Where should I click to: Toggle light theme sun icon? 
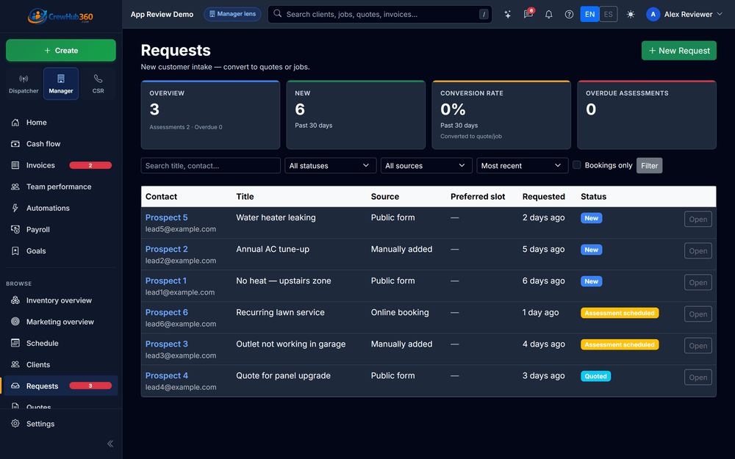point(631,15)
